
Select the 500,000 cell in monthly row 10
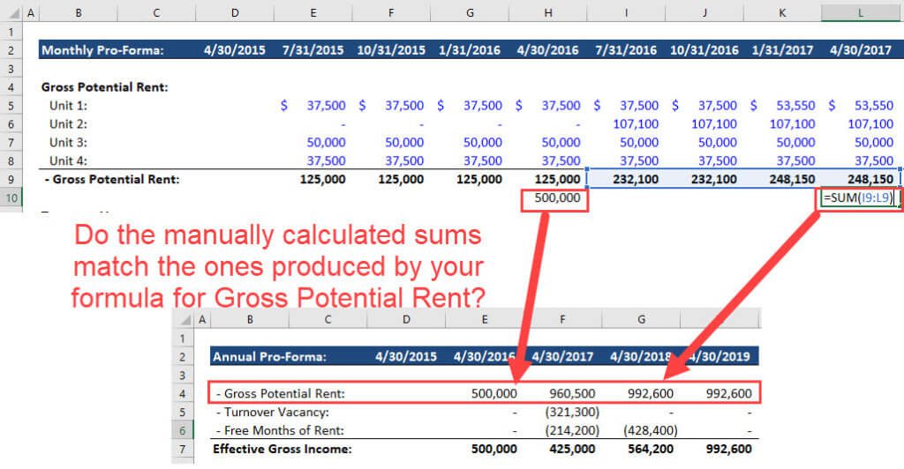click(x=556, y=198)
